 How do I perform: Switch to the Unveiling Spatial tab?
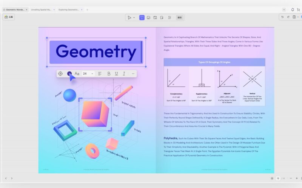click(42, 9)
